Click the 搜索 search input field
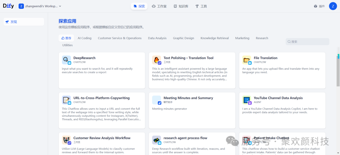 pyautogui.click(x=307, y=42)
